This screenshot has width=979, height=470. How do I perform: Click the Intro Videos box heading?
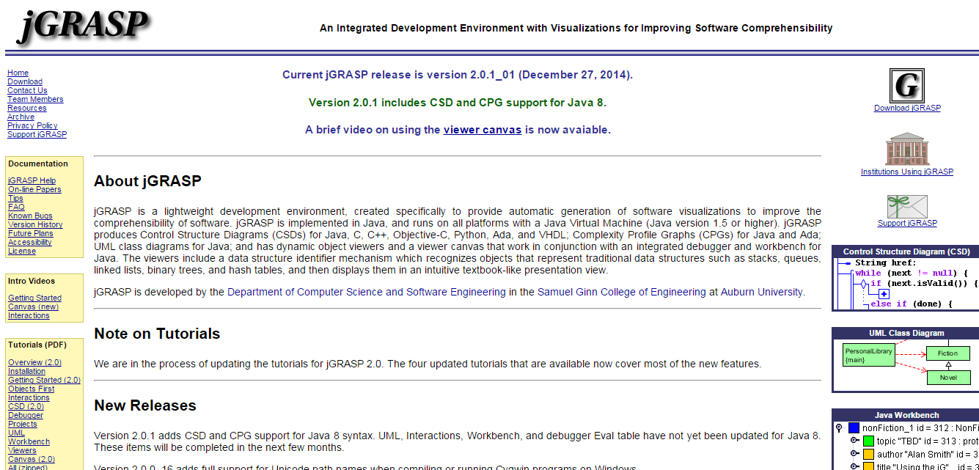click(32, 281)
